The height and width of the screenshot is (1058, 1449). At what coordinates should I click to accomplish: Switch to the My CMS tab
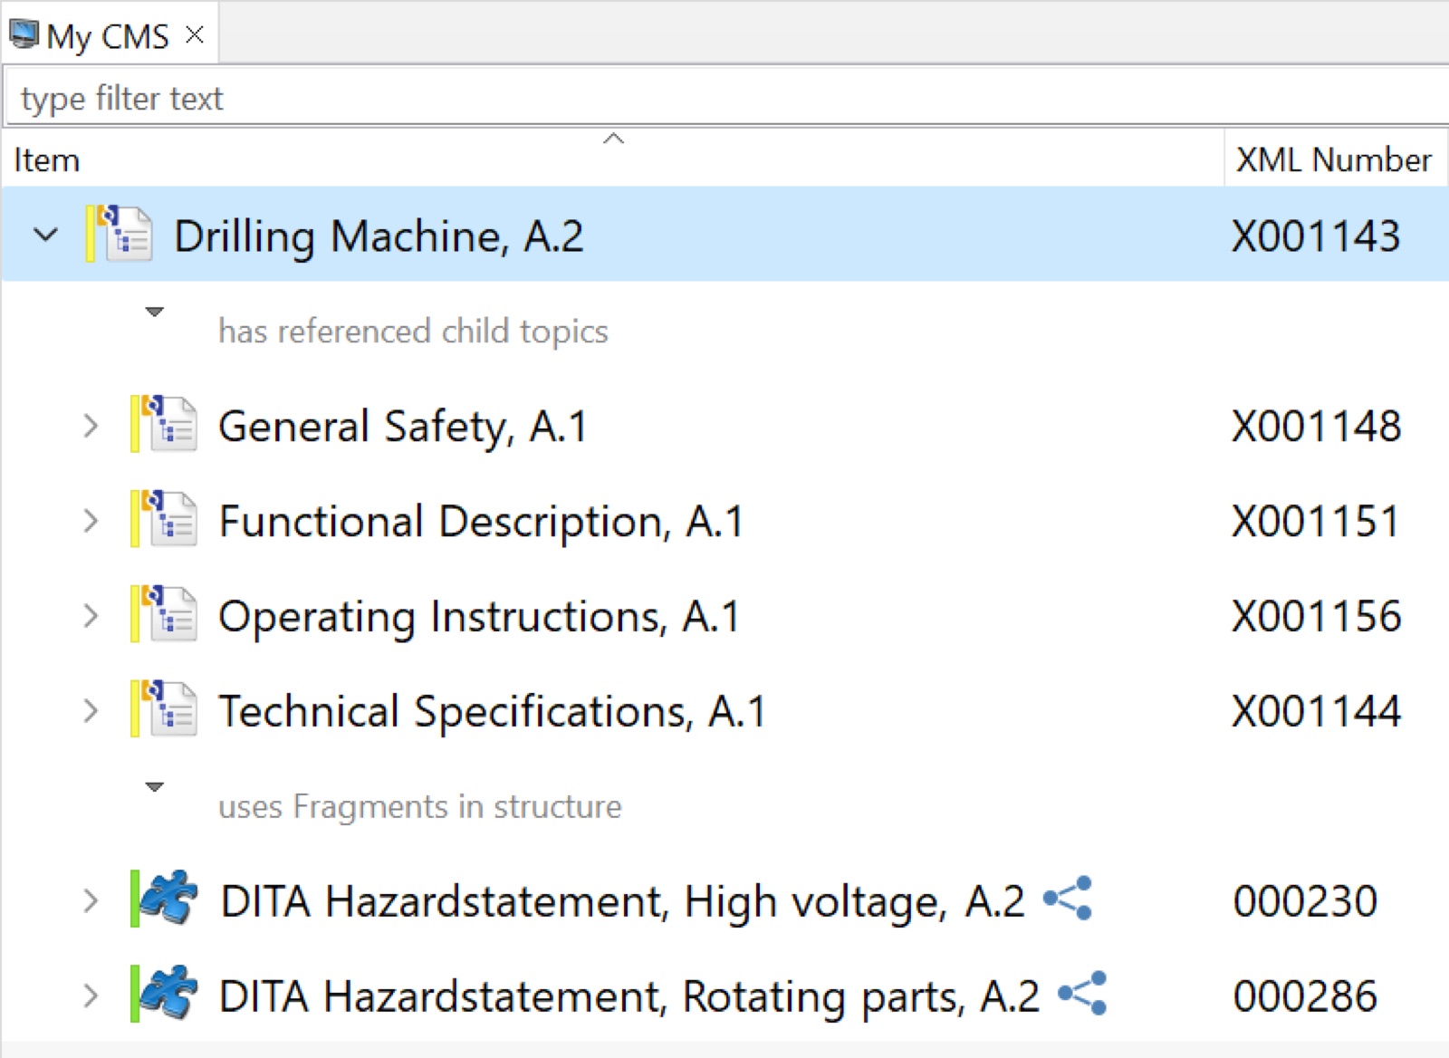pyautogui.click(x=108, y=35)
